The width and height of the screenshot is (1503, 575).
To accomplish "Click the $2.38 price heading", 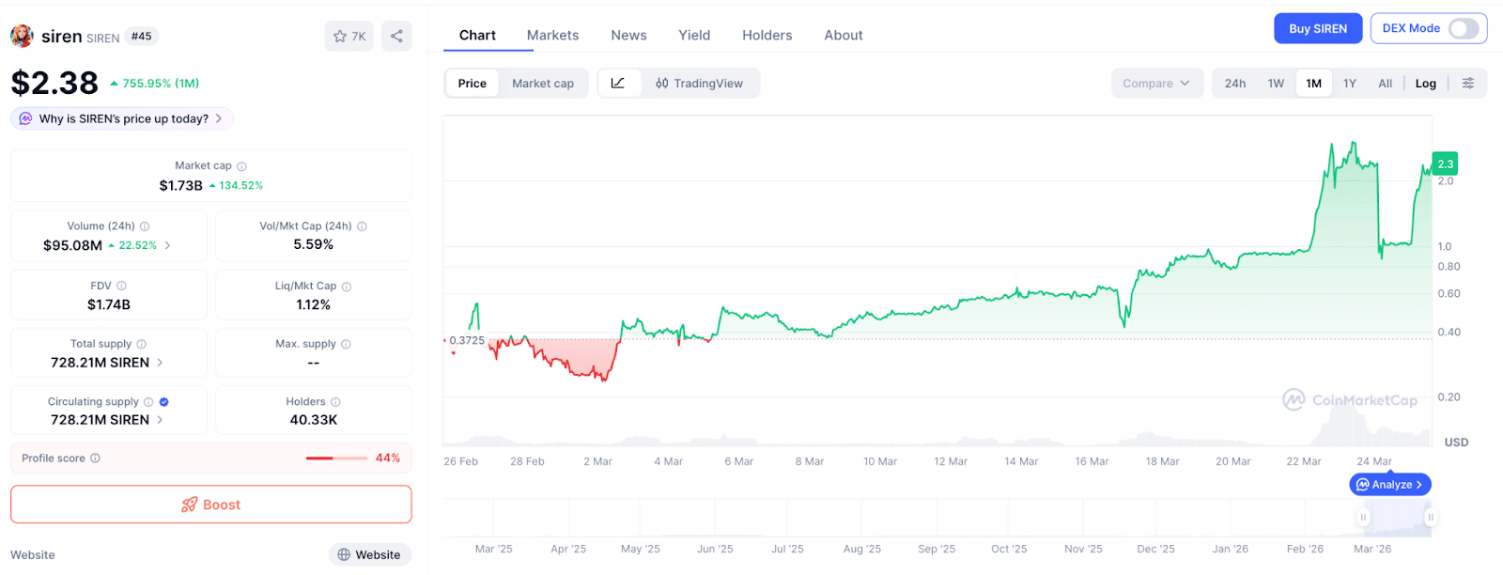I will [x=54, y=83].
